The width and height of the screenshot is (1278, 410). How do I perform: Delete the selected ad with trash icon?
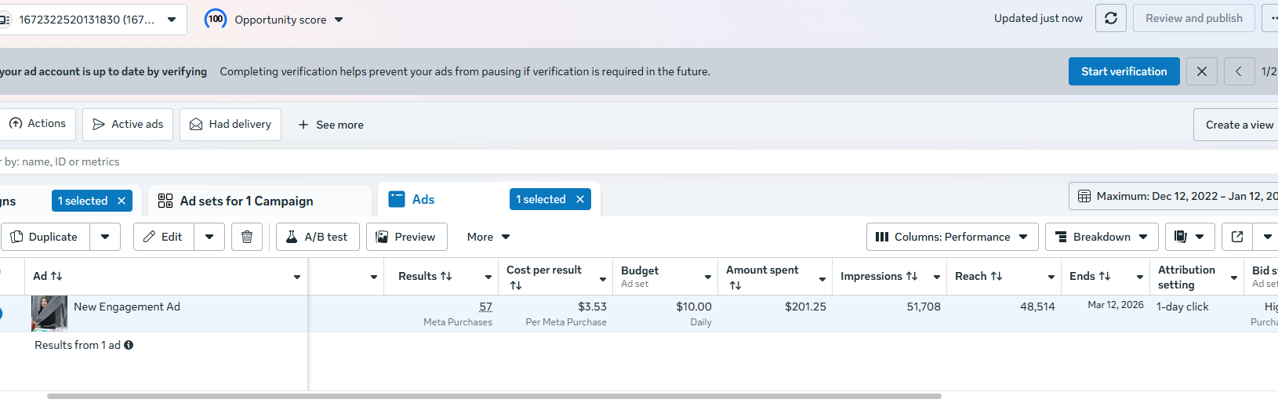pyautogui.click(x=247, y=237)
